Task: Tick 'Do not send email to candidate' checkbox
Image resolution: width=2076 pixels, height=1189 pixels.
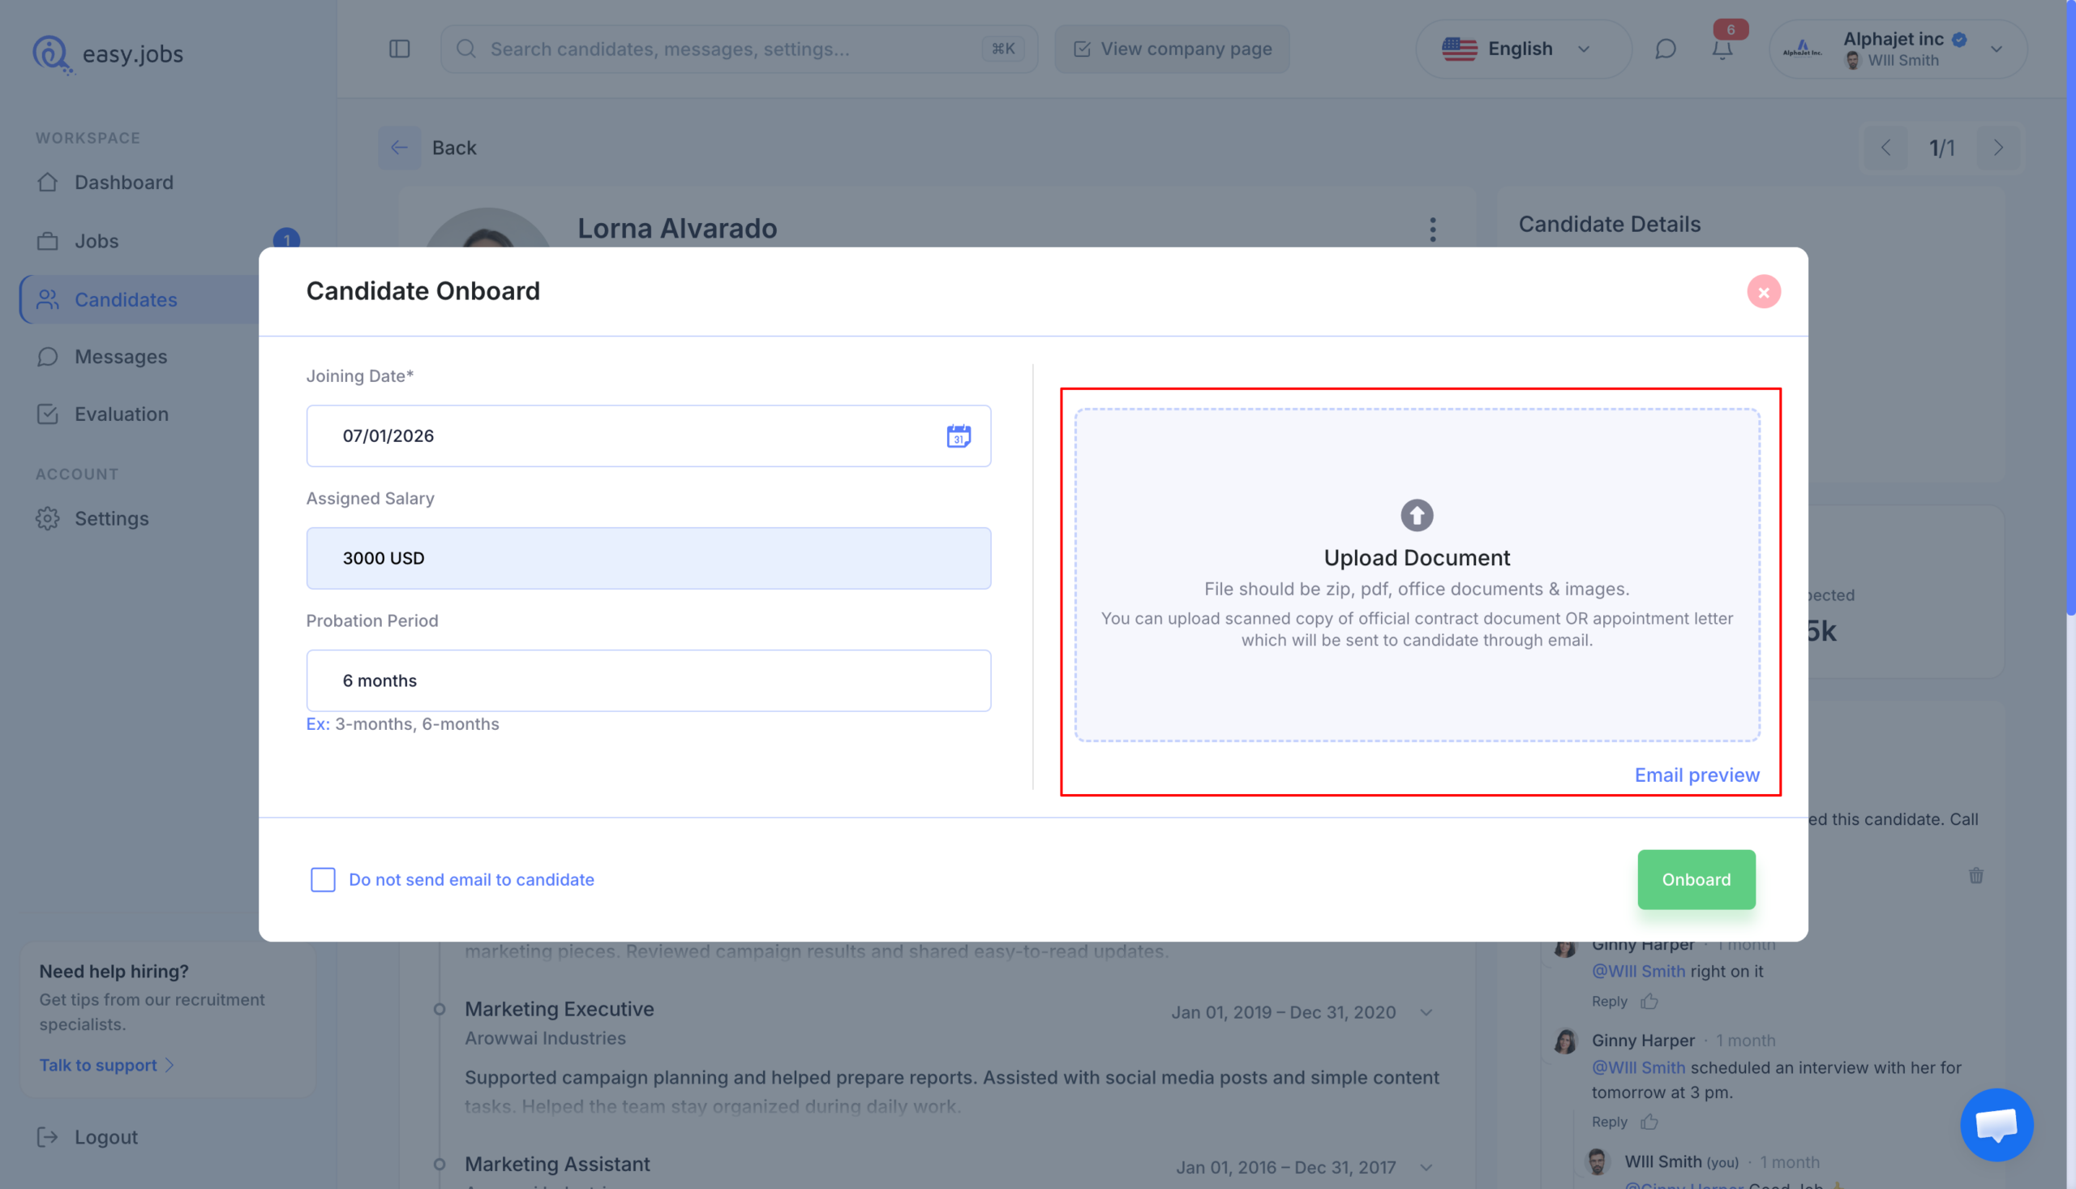Action: [323, 879]
